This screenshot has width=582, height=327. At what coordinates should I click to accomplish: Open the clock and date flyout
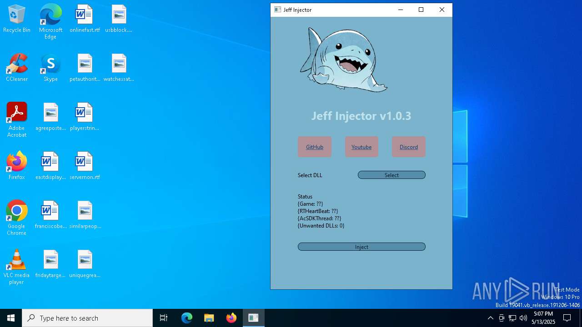pyautogui.click(x=543, y=318)
